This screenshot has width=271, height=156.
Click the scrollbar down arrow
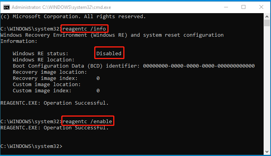(x=267, y=152)
